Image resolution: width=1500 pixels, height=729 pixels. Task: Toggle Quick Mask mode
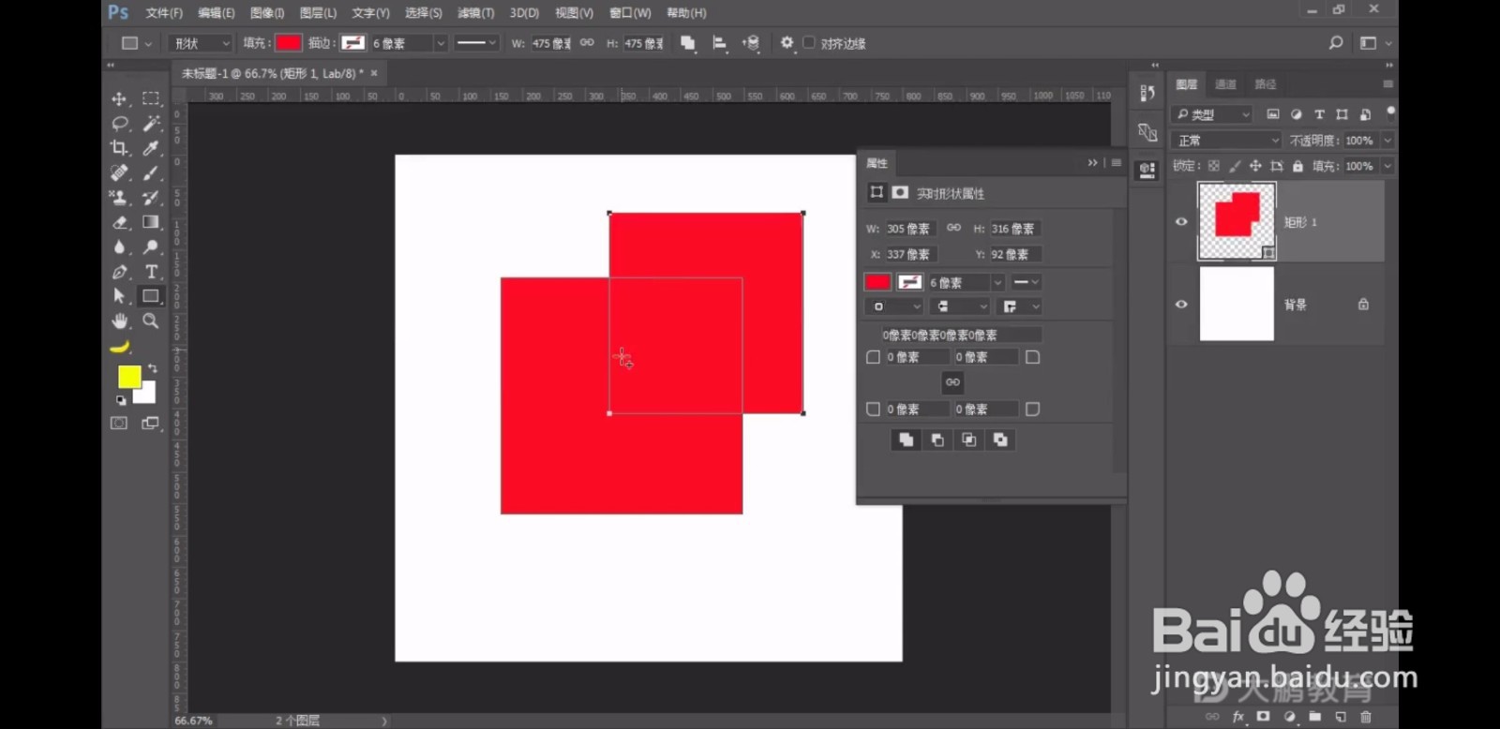(x=119, y=424)
